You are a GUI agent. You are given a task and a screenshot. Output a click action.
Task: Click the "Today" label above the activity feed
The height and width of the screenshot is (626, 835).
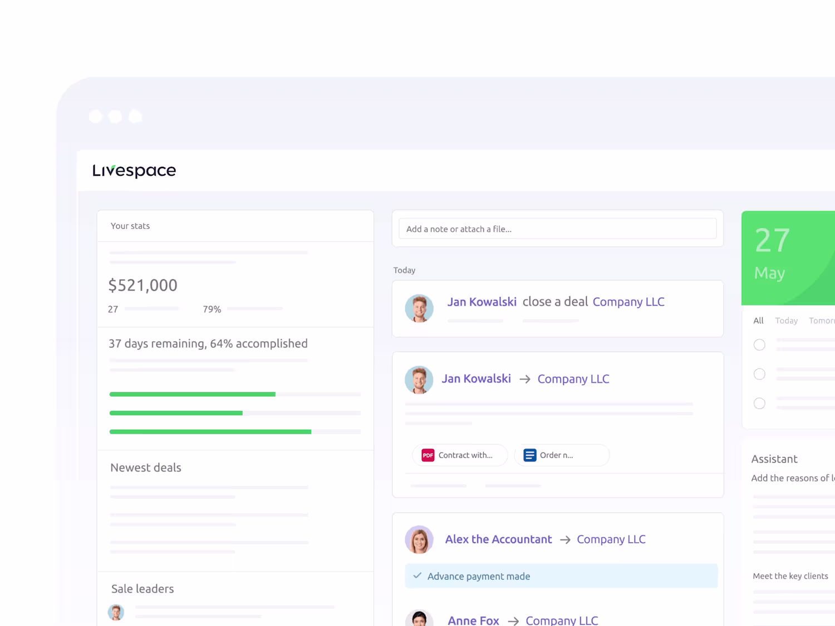[x=404, y=270]
